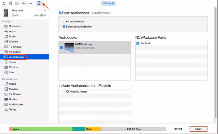Click the green Apps storage bar segment

(x=41, y=129)
